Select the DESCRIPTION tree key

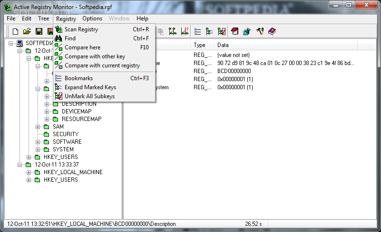point(79,104)
